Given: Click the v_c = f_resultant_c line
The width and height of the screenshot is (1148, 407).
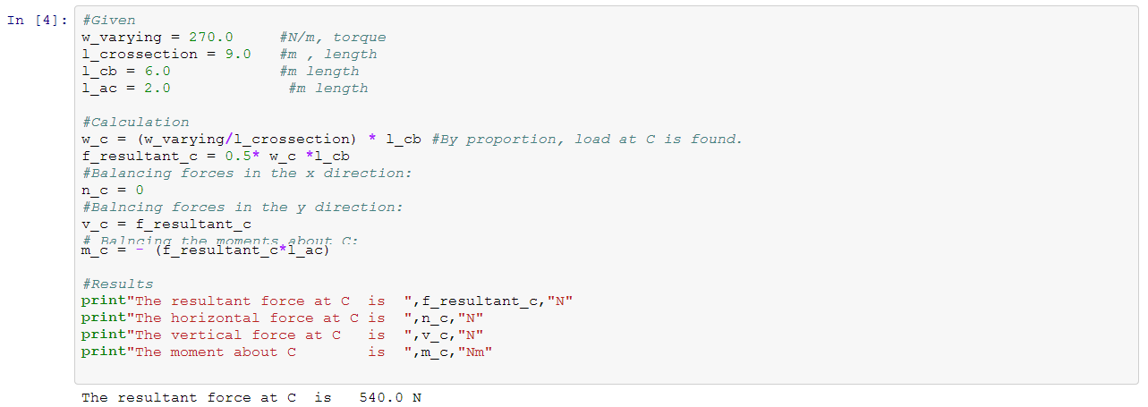Looking at the screenshot, I should tap(166, 225).
